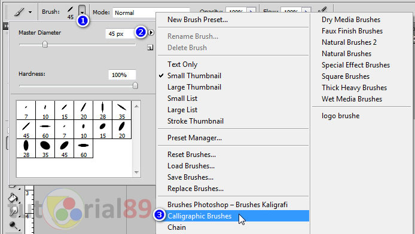Choose New Brush Preset menu item

(x=197, y=20)
